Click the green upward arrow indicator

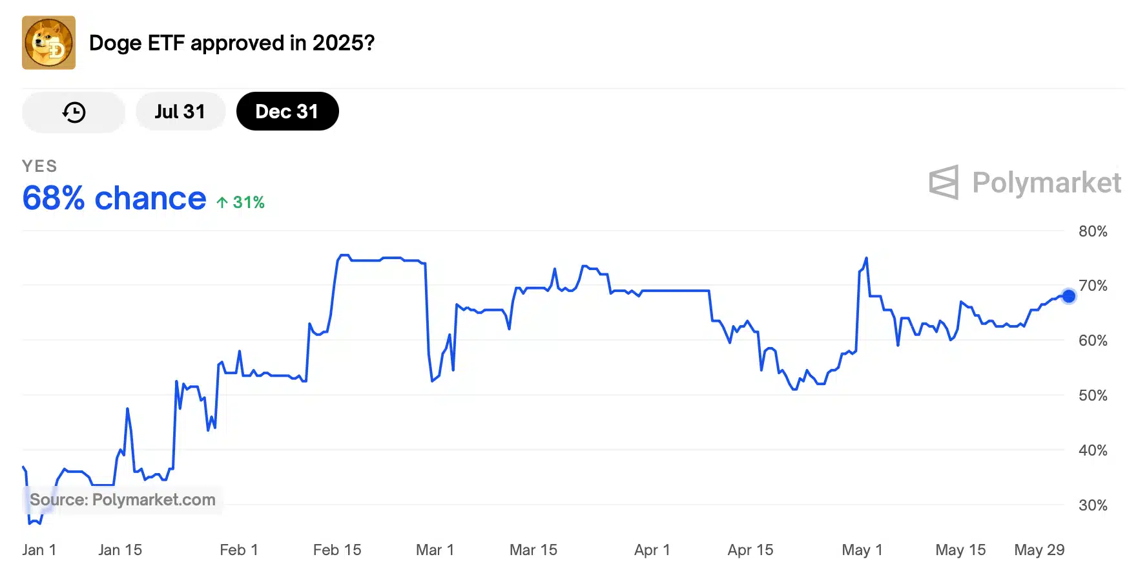pos(222,202)
